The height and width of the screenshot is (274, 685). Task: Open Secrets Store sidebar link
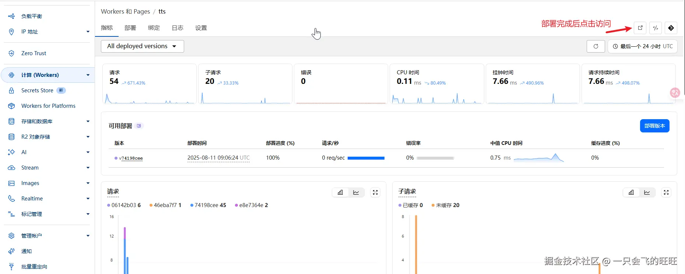[37, 90]
